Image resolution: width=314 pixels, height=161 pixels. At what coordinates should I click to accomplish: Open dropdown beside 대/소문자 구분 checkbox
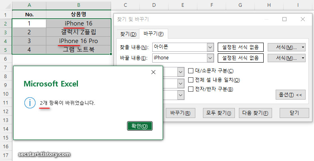[181, 71]
